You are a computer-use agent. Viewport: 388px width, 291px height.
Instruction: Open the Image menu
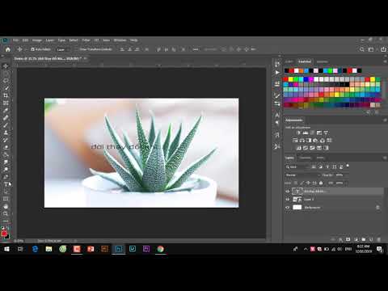point(37,40)
